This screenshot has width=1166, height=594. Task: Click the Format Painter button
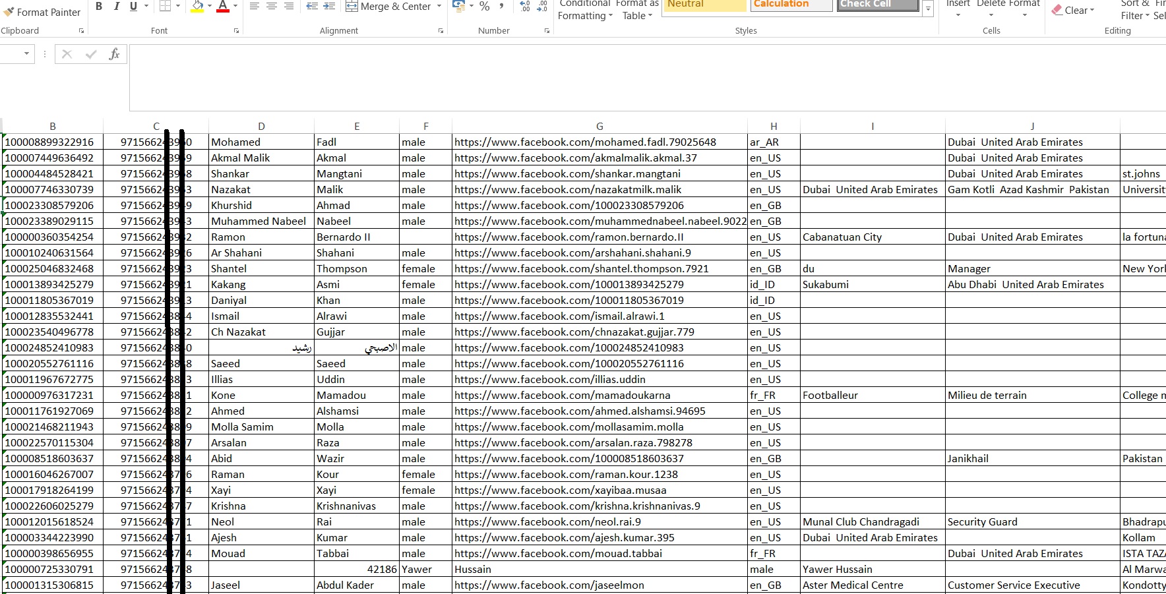click(42, 12)
